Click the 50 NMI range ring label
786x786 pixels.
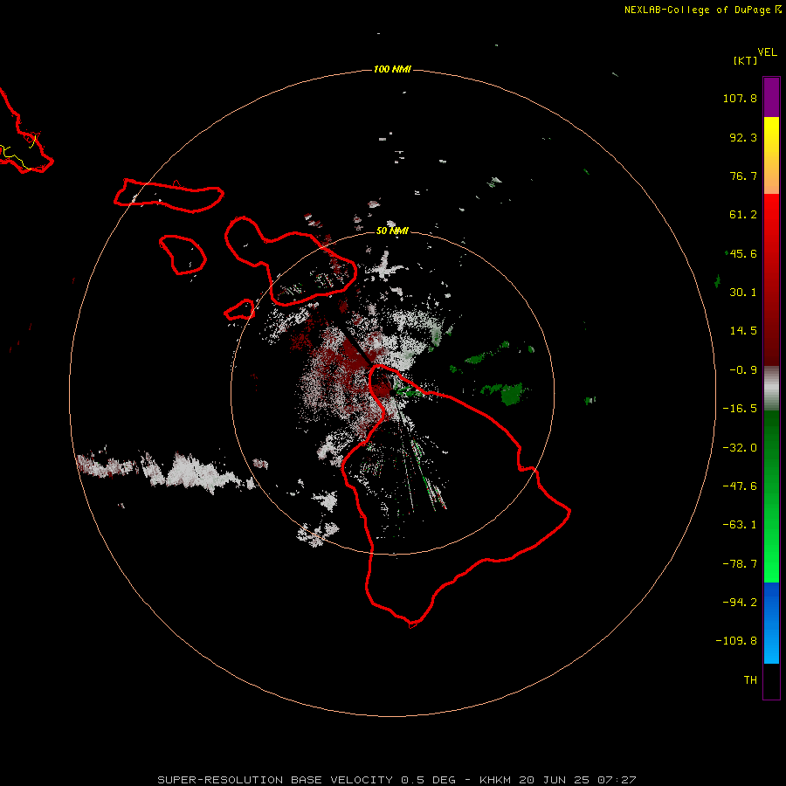pos(392,231)
